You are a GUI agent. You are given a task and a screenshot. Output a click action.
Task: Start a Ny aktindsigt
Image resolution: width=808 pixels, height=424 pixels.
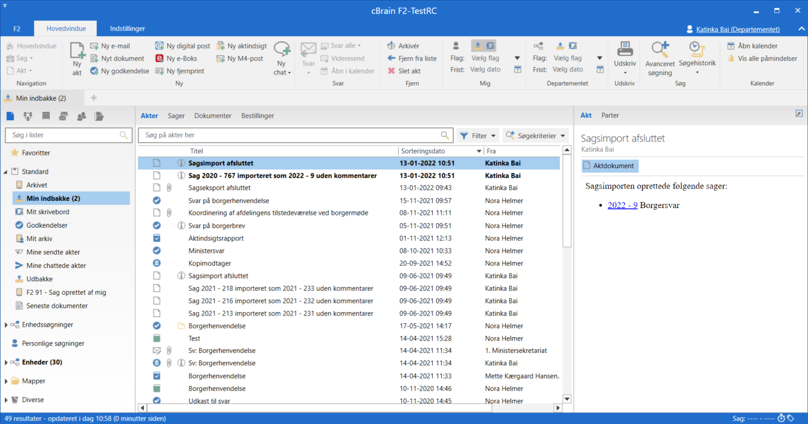tap(241, 46)
